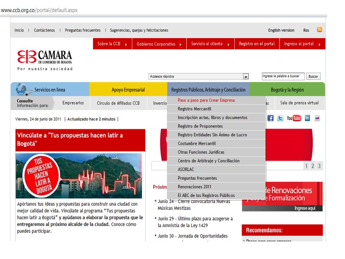Go to banner slide 1
This screenshot has width=345, height=259.
(306, 166)
